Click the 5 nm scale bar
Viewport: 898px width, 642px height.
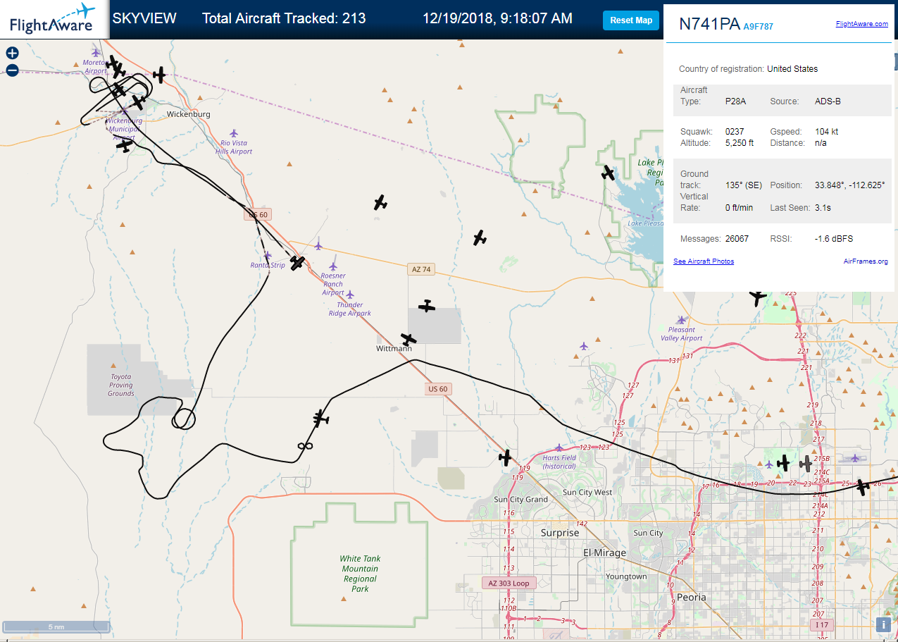(56, 626)
